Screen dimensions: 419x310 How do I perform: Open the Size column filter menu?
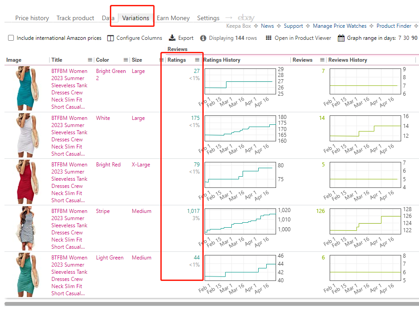tap(161, 60)
